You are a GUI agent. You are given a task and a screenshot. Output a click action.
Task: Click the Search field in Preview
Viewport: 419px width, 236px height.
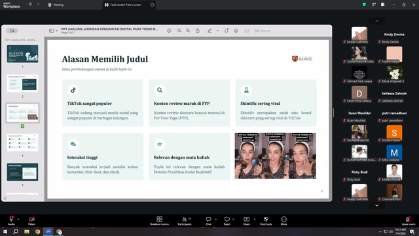click(x=291, y=31)
